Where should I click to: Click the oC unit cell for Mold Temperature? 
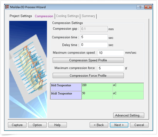pos(128,95)
